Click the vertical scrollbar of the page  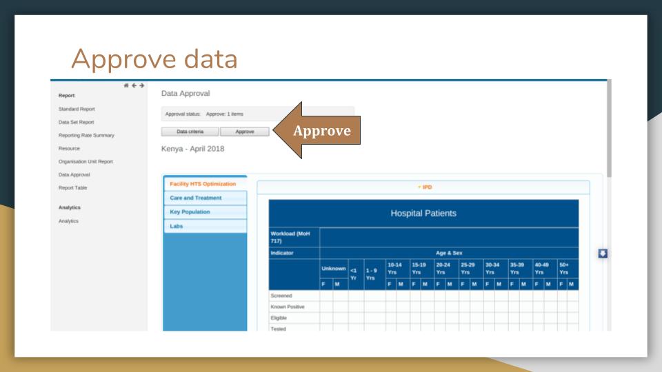tap(609, 128)
